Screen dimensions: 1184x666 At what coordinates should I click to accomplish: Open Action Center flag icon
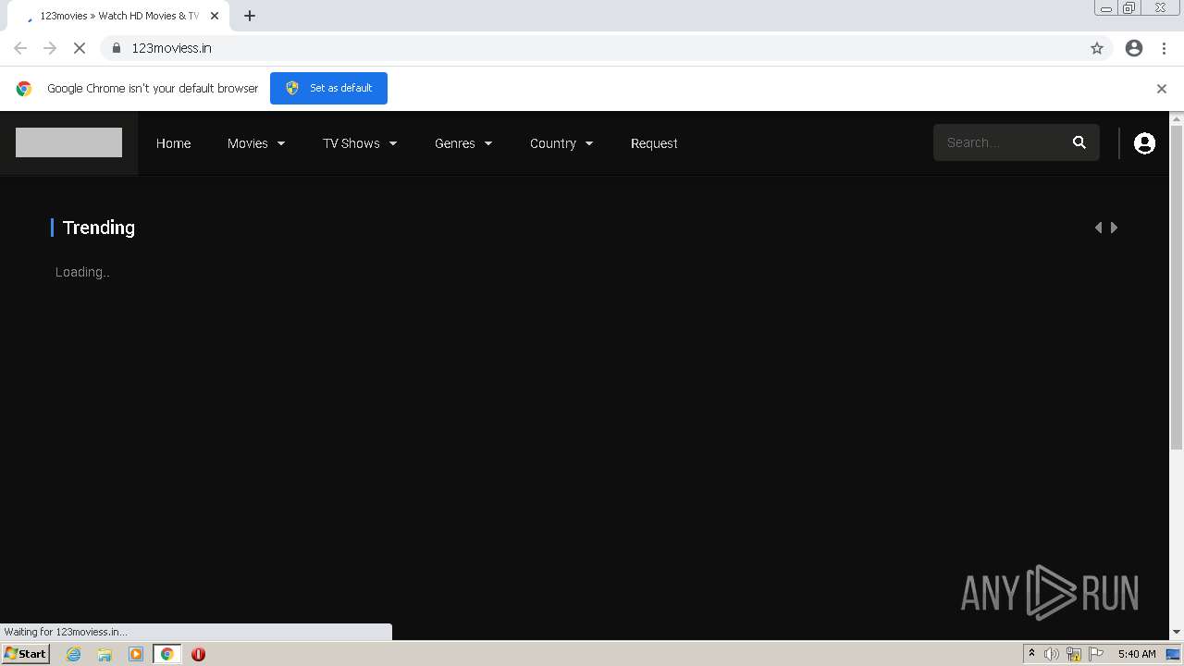(1096, 654)
